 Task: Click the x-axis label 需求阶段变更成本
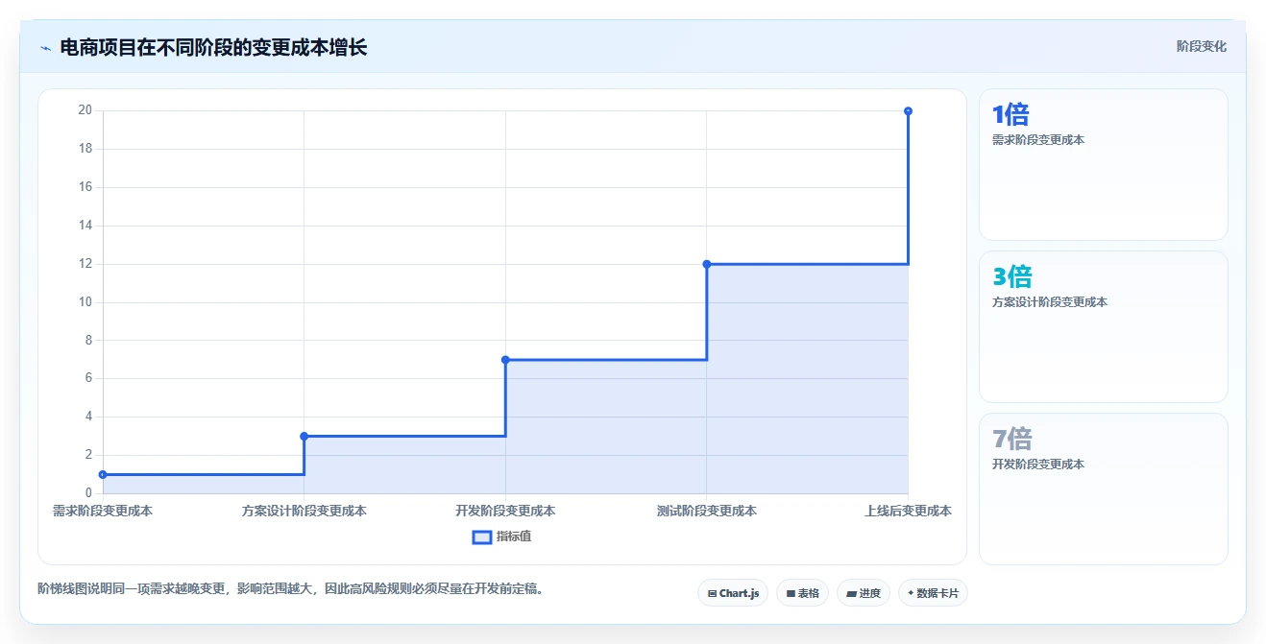(103, 511)
